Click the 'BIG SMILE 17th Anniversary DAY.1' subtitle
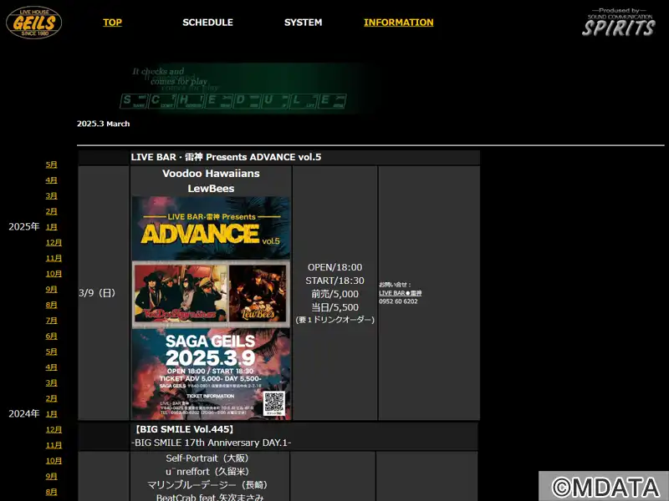Viewport: 669px width, 501px height. [x=212, y=443]
